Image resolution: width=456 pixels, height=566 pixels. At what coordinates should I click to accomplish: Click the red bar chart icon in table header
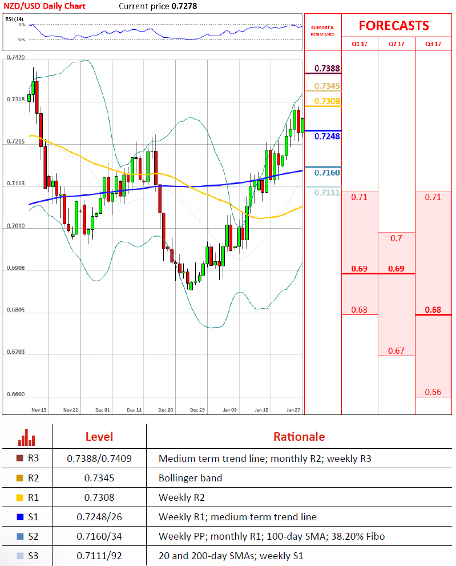coord(27,437)
